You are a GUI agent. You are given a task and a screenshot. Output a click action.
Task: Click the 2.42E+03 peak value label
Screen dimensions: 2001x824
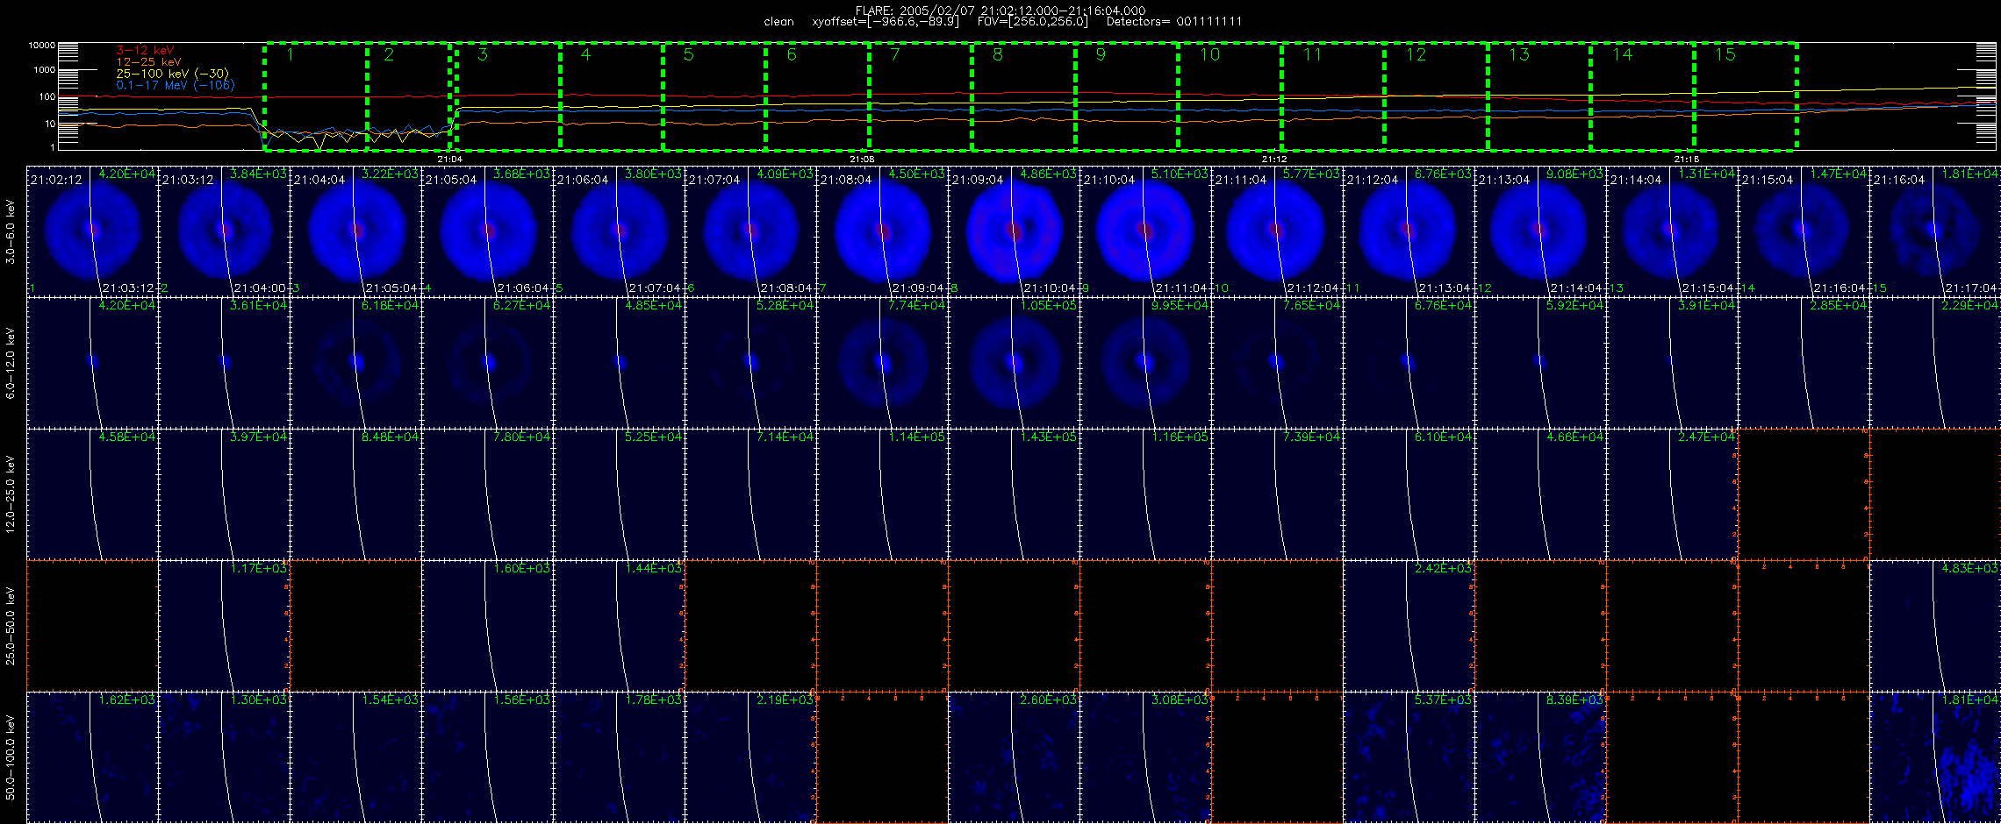pos(1443,569)
